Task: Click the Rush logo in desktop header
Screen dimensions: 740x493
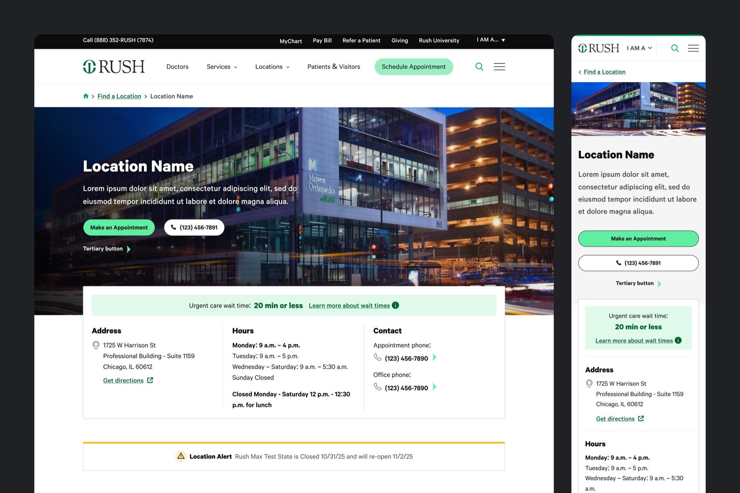Action: coord(114,67)
